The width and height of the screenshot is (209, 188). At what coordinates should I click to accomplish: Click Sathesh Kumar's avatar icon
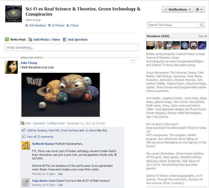(26, 146)
